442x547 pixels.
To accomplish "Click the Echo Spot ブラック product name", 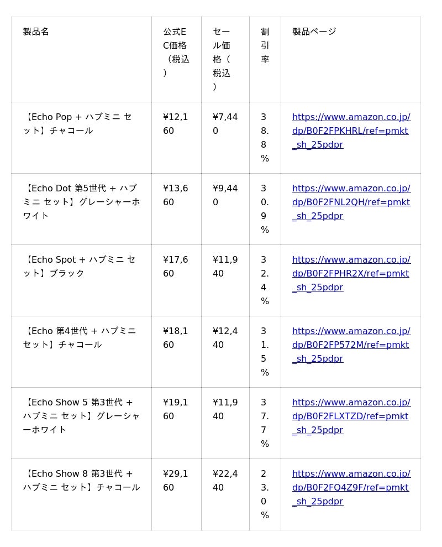I will [x=78, y=267].
